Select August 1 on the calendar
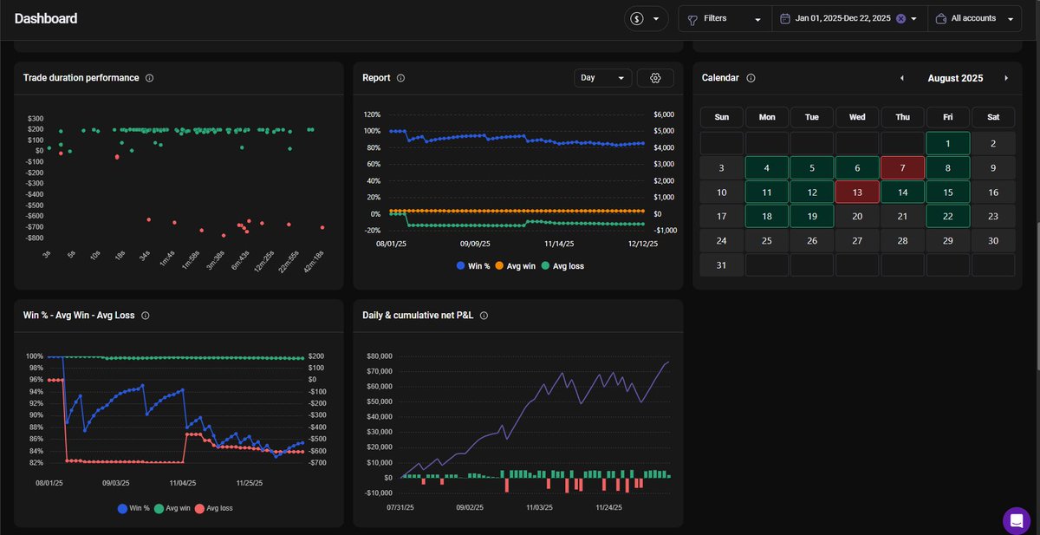The width and height of the screenshot is (1040, 535). (948, 143)
